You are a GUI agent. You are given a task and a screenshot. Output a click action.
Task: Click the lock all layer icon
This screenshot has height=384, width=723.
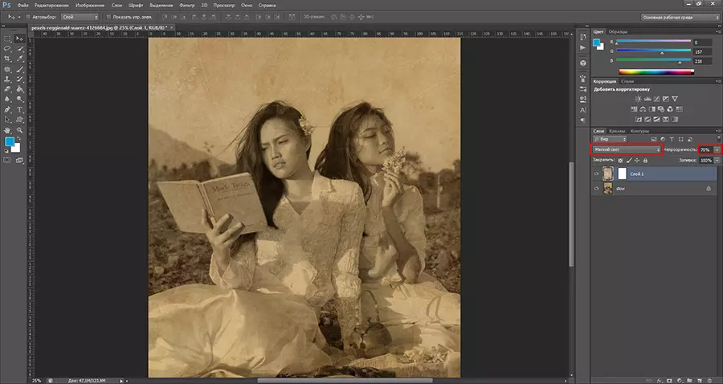coord(646,161)
